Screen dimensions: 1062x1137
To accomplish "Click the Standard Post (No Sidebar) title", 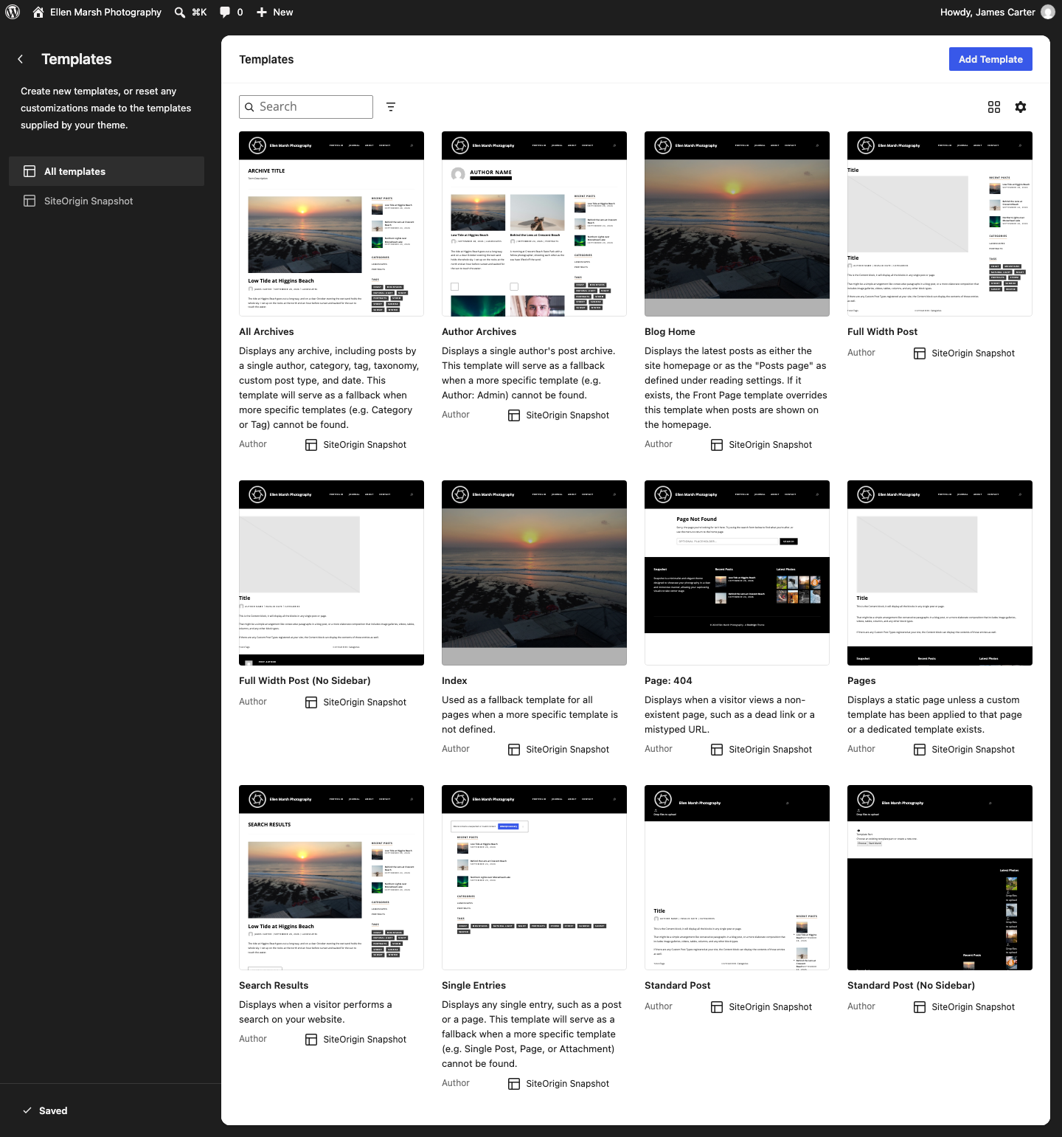I will point(911,986).
